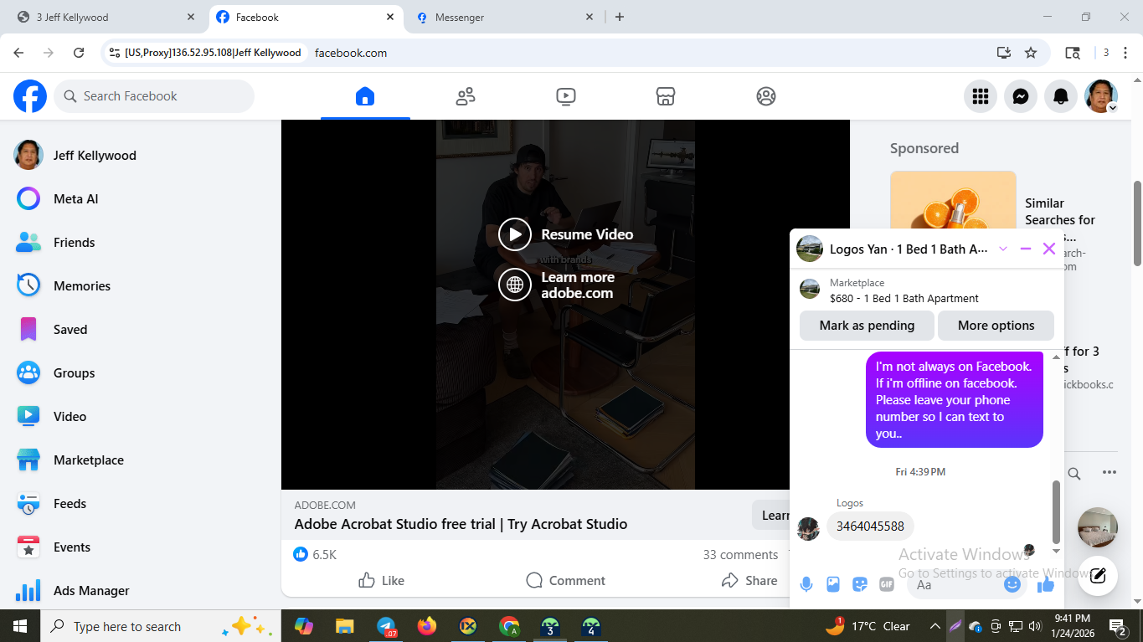Open the Groups icon in top navigation
The height and width of the screenshot is (642, 1143).
pos(766,96)
